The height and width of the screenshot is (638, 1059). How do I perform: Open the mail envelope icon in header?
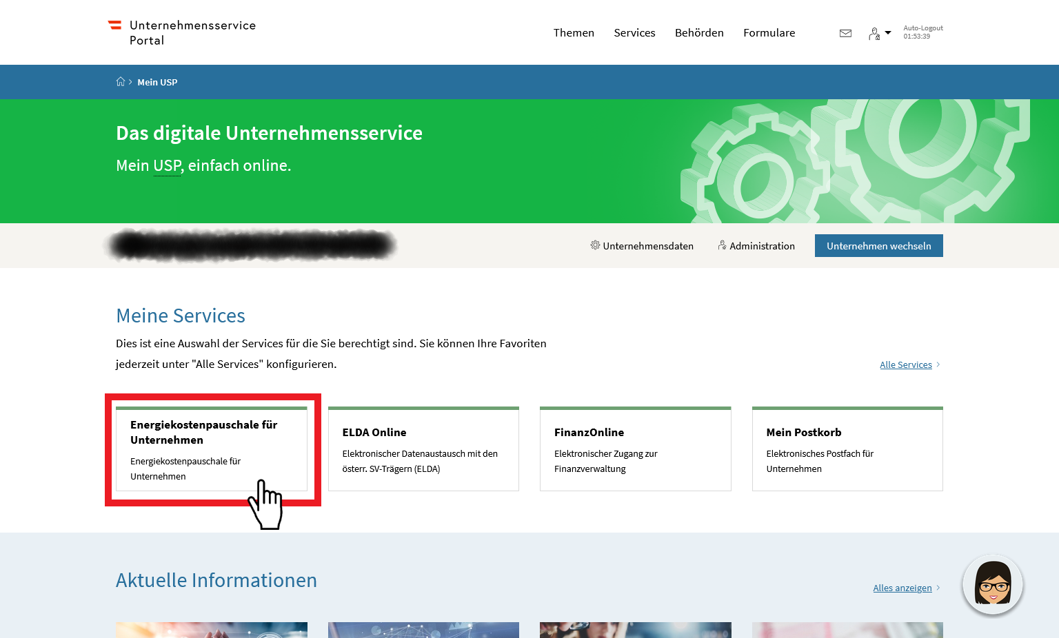click(845, 33)
